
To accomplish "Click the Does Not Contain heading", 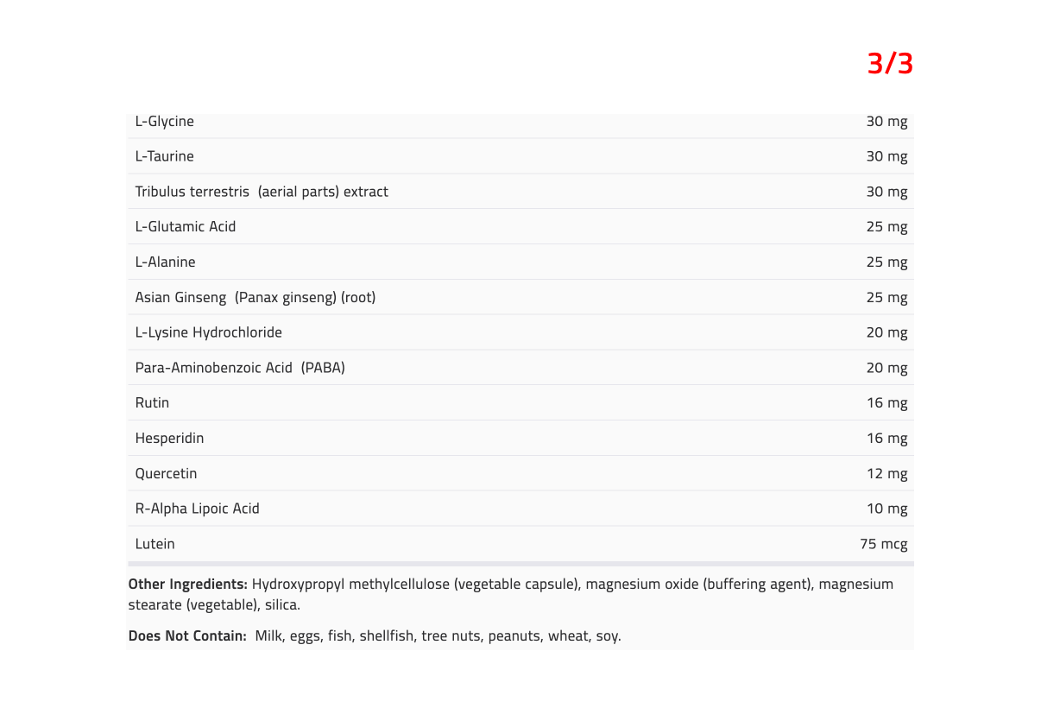I will coord(187,635).
